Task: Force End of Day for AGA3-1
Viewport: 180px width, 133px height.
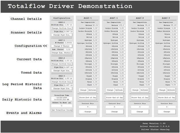Action: [88, 98]
